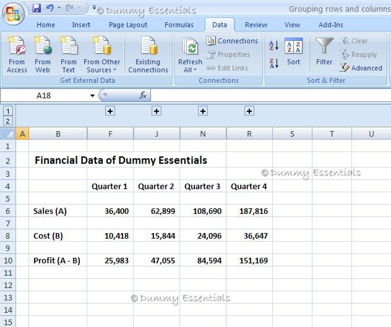391x327 pixels.
Task: Expand column group above column R
Action: coord(249,111)
